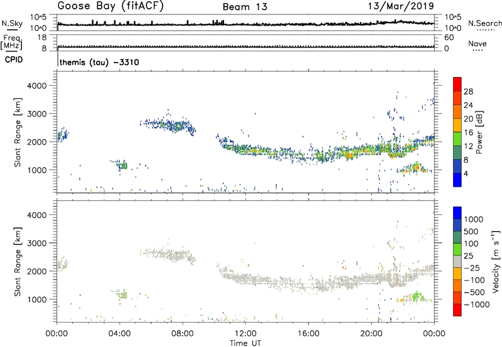This screenshot has width=502, height=347.
Task: Pick the red top segment of power colorbar
Action: (457, 84)
